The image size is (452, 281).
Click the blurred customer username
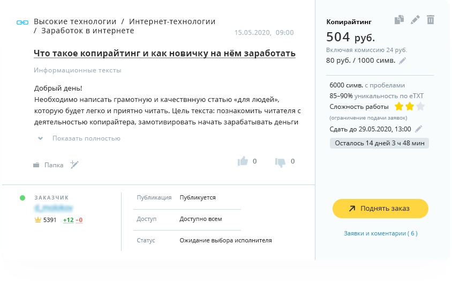tap(54, 208)
